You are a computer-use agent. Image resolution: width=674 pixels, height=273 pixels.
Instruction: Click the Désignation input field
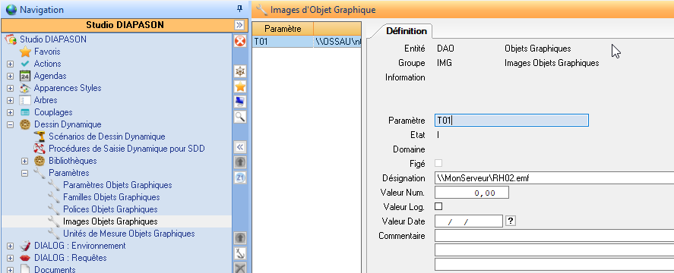point(554,178)
